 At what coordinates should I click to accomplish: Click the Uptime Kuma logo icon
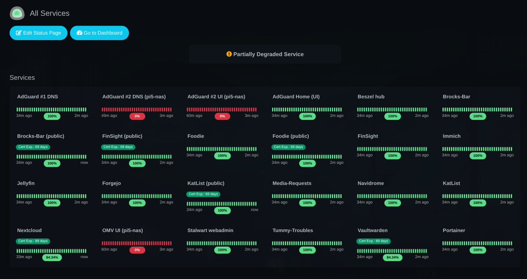(17, 14)
